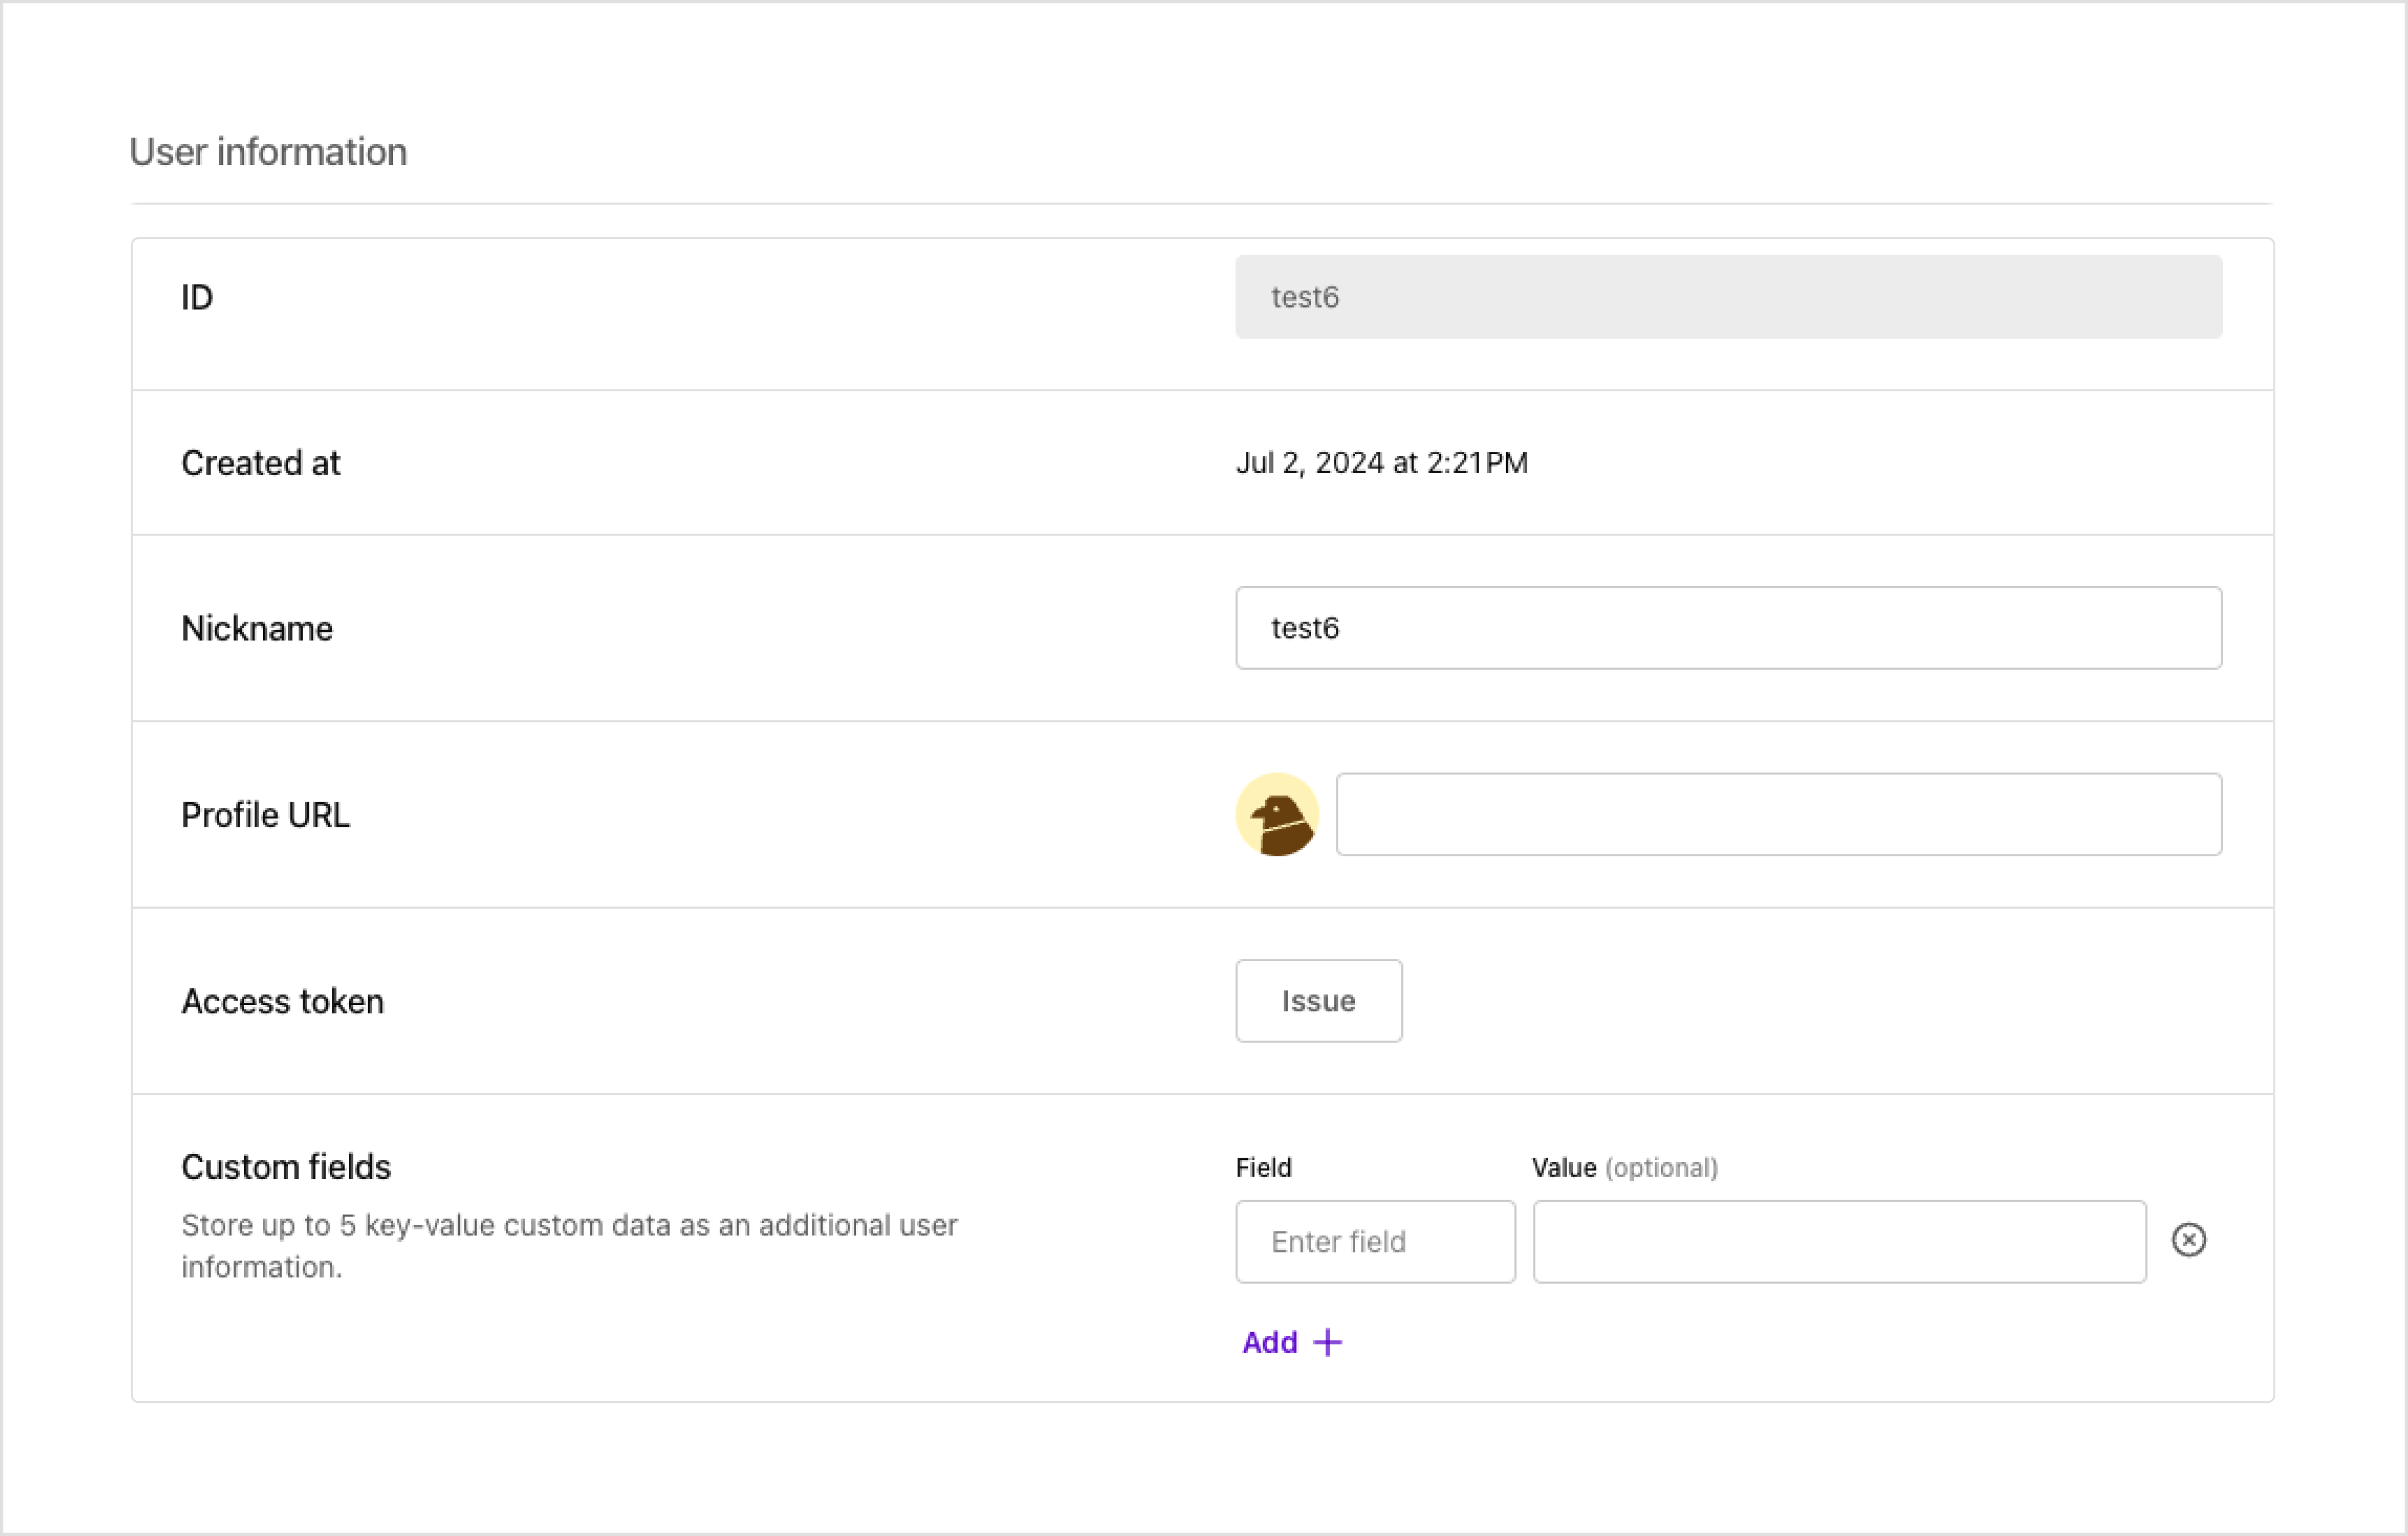The image size is (2408, 1536).
Task: Click the Nickname label
Action: 257,628
